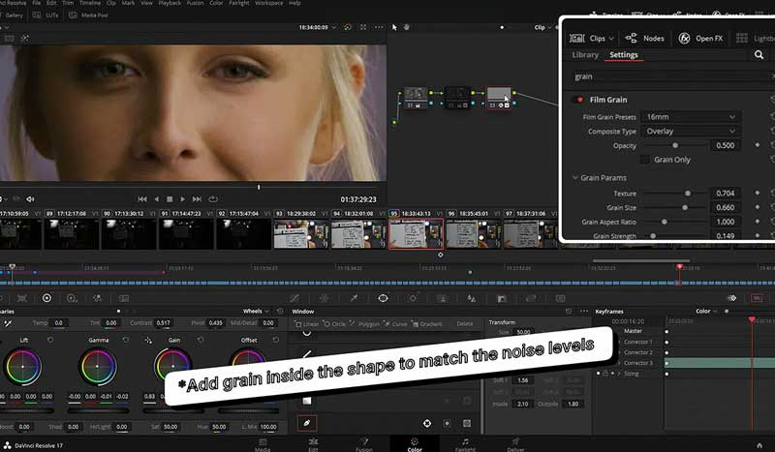Adjust the Texture slider handle
This screenshot has height=452, width=775.
[688, 194]
